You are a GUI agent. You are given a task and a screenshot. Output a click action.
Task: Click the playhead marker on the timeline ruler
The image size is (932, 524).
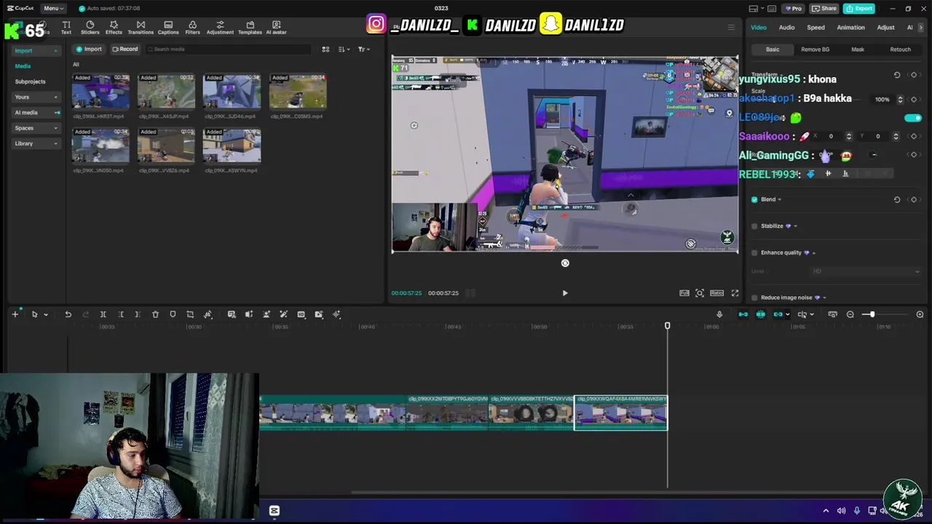[667, 326]
